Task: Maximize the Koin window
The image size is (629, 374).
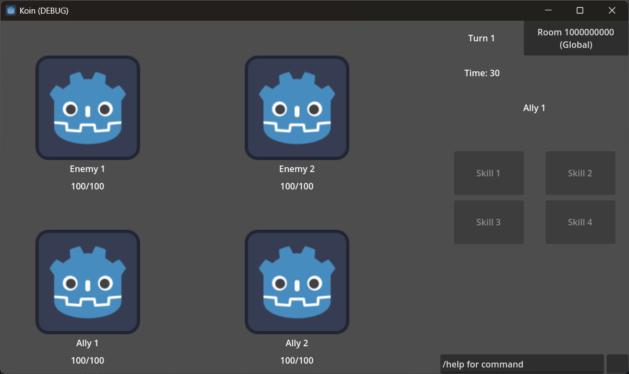Action: [x=579, y=10]
